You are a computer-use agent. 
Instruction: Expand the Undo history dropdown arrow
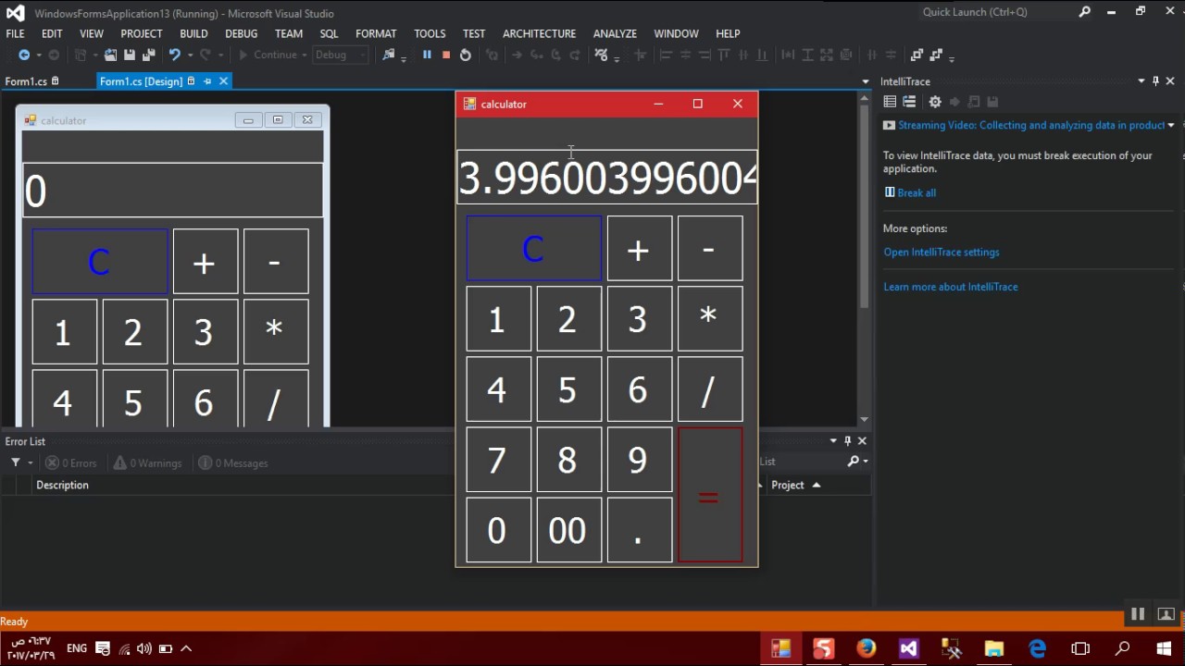pyautogui.click(x=190, y=55)
